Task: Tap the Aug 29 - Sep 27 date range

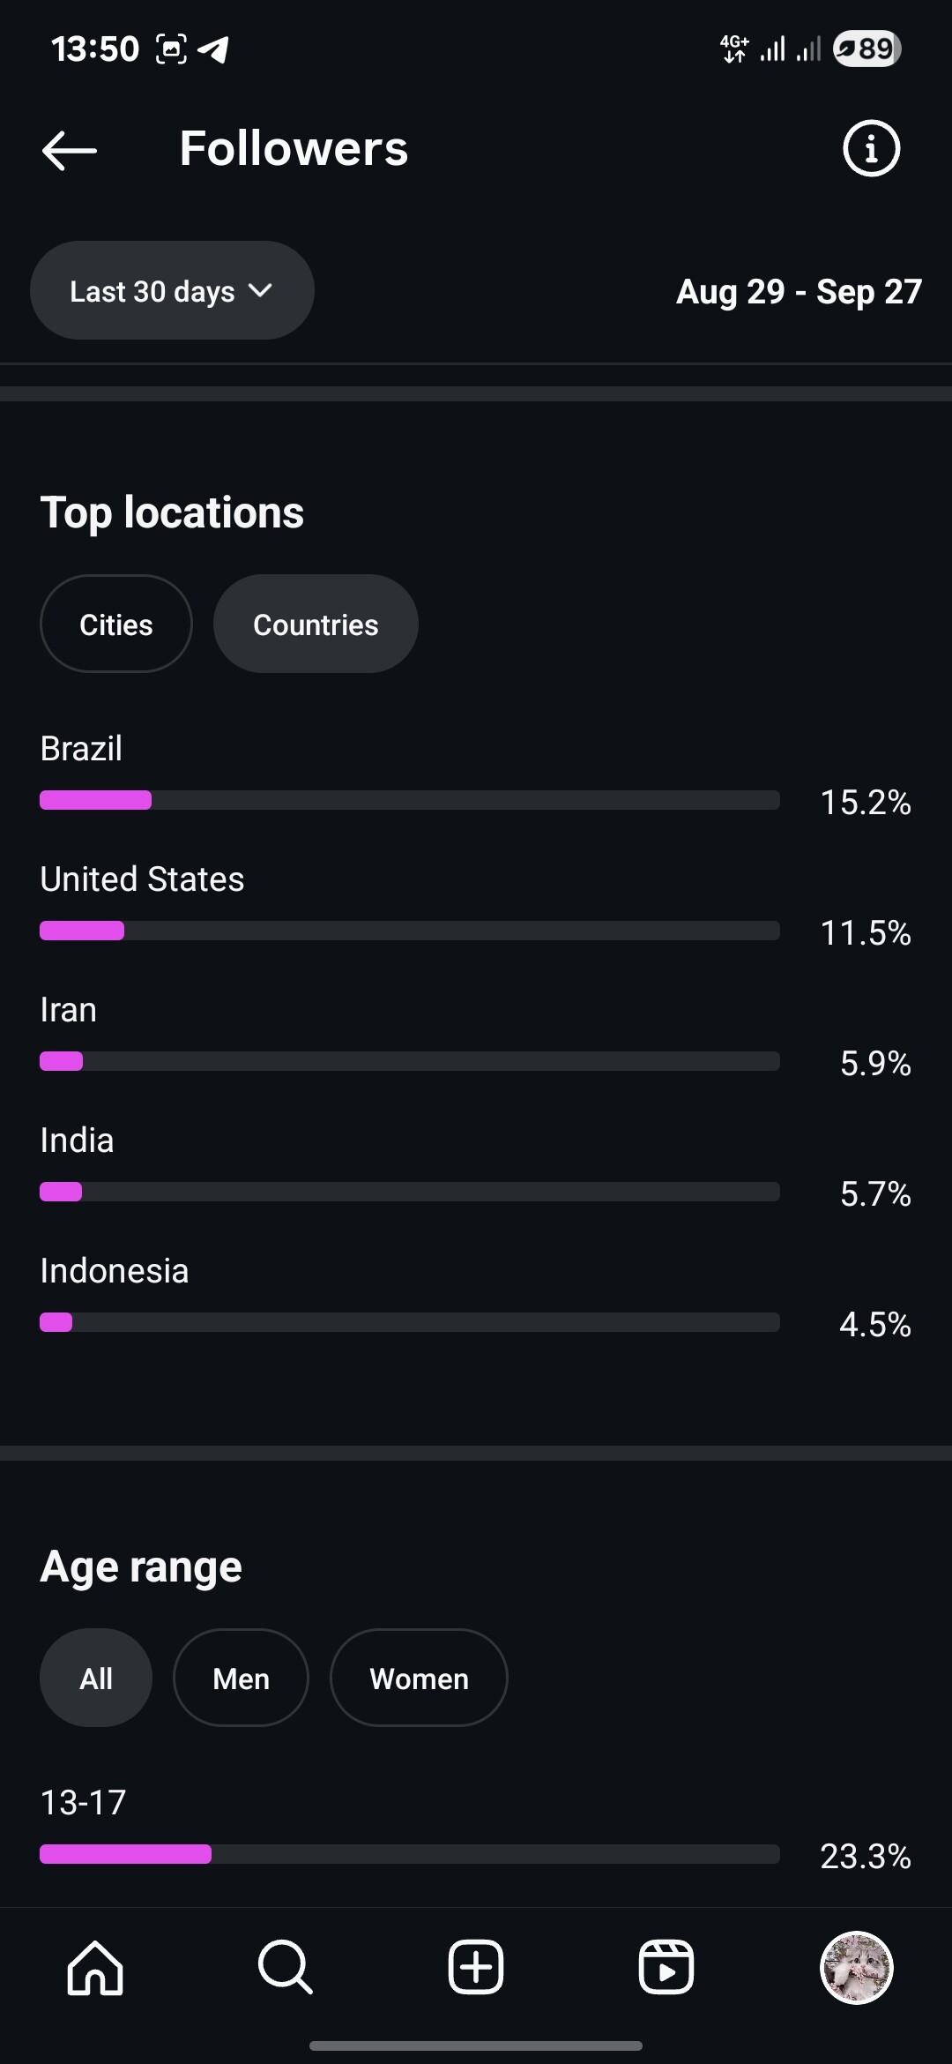Action: click(799, 292)
